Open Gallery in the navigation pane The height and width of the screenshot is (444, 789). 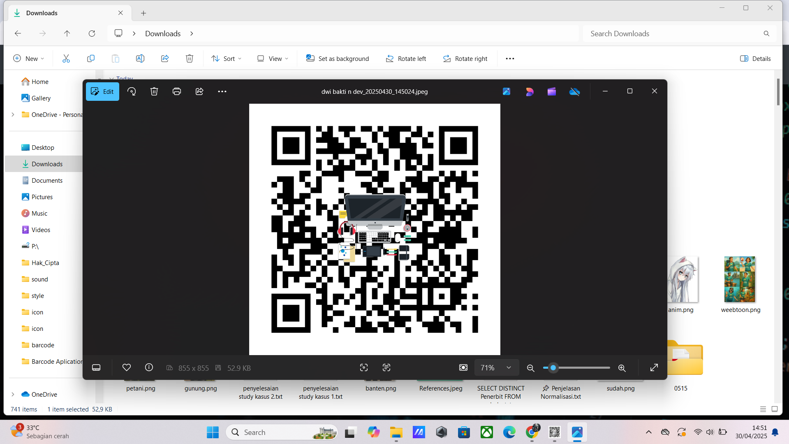click(41, 98)
